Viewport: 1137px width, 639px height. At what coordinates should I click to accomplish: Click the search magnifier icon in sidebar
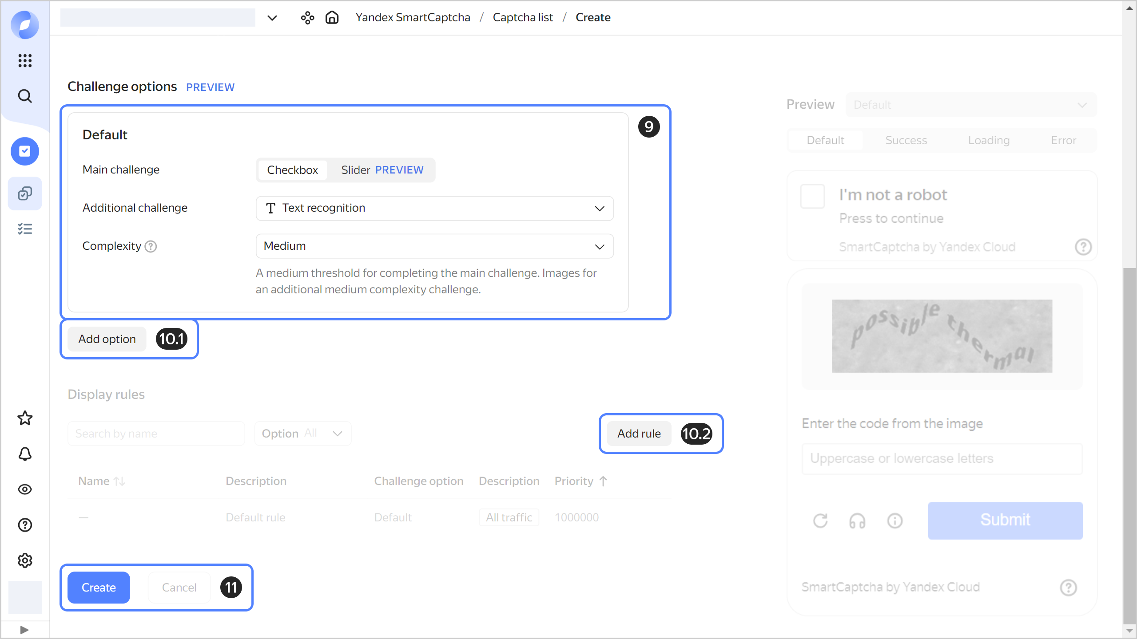[x=25, y=96]
